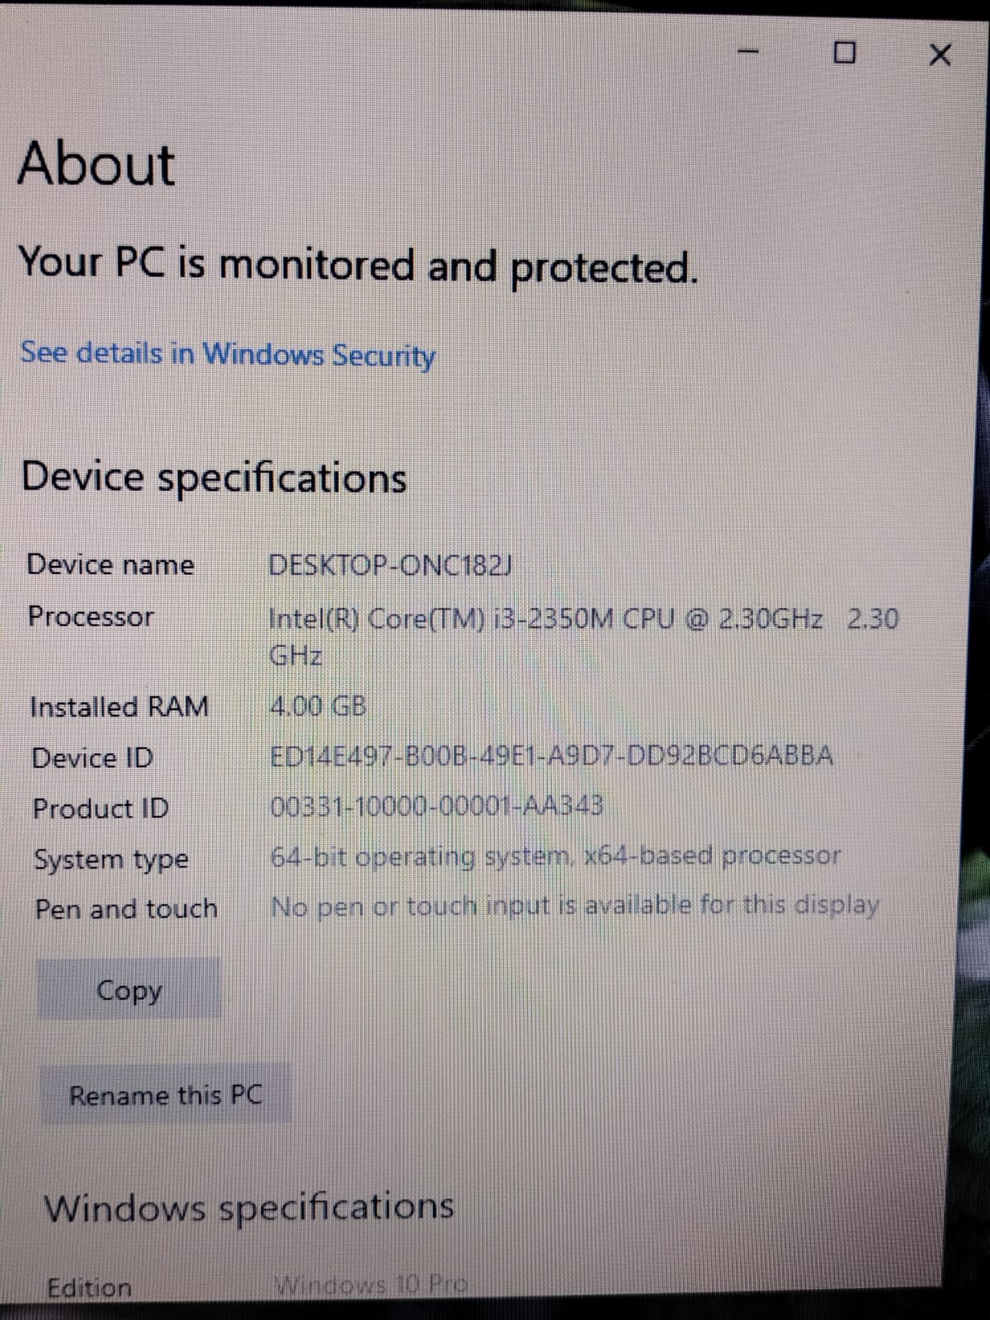Screen dimensions: 990x1320
Task: Click the Processor value Intel Core i3-2350M
Action: (x=584, y=636)
